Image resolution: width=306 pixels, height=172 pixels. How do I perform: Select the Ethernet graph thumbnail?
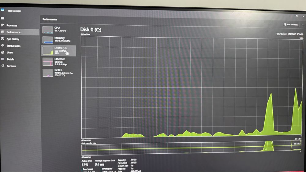(48, 61)
